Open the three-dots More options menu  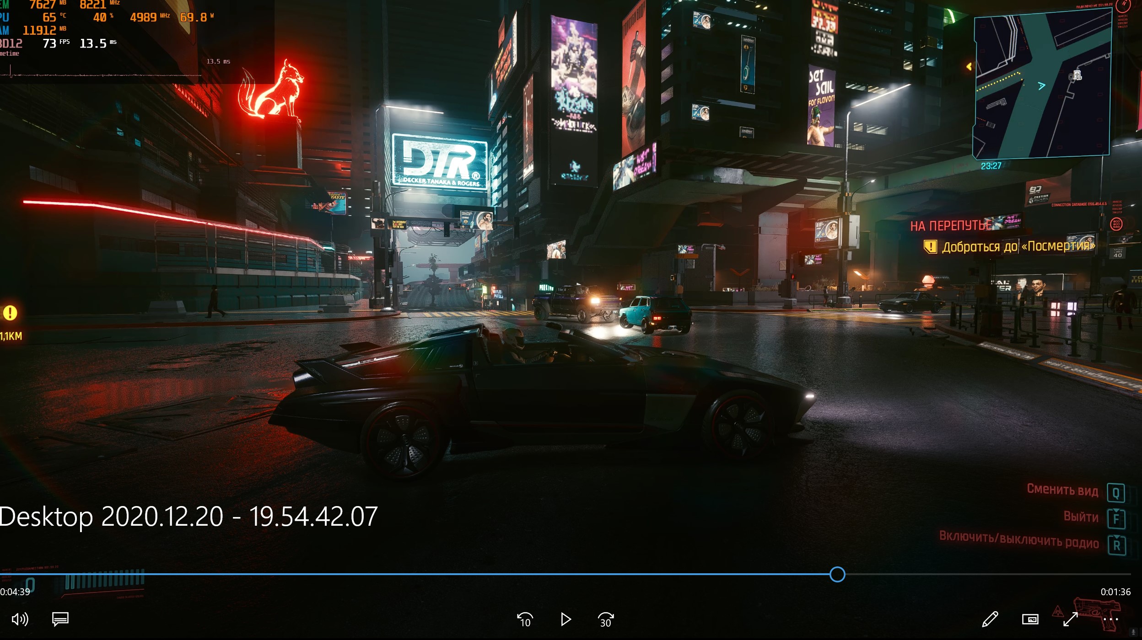1110,619
